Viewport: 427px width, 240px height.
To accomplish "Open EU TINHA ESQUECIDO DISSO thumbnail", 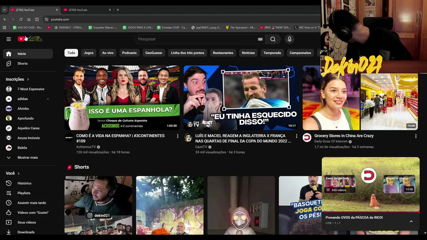I will [241, 98].
